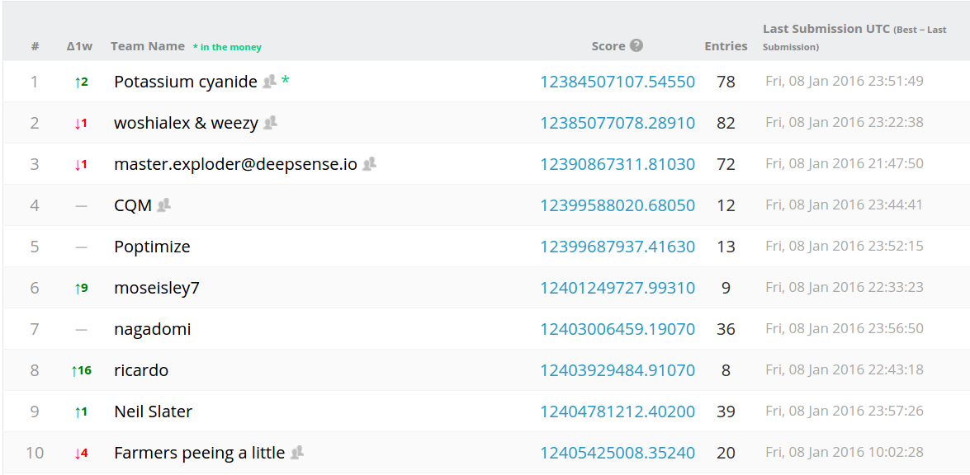Click the Last Submission UTC header
The image size is (970, 475).
pyautogui.click(x=826, y=29)
